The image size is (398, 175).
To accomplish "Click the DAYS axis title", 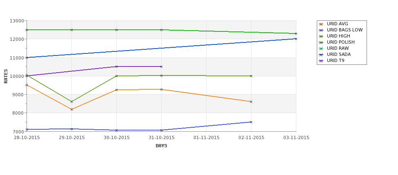I will (x=161, y=146).
